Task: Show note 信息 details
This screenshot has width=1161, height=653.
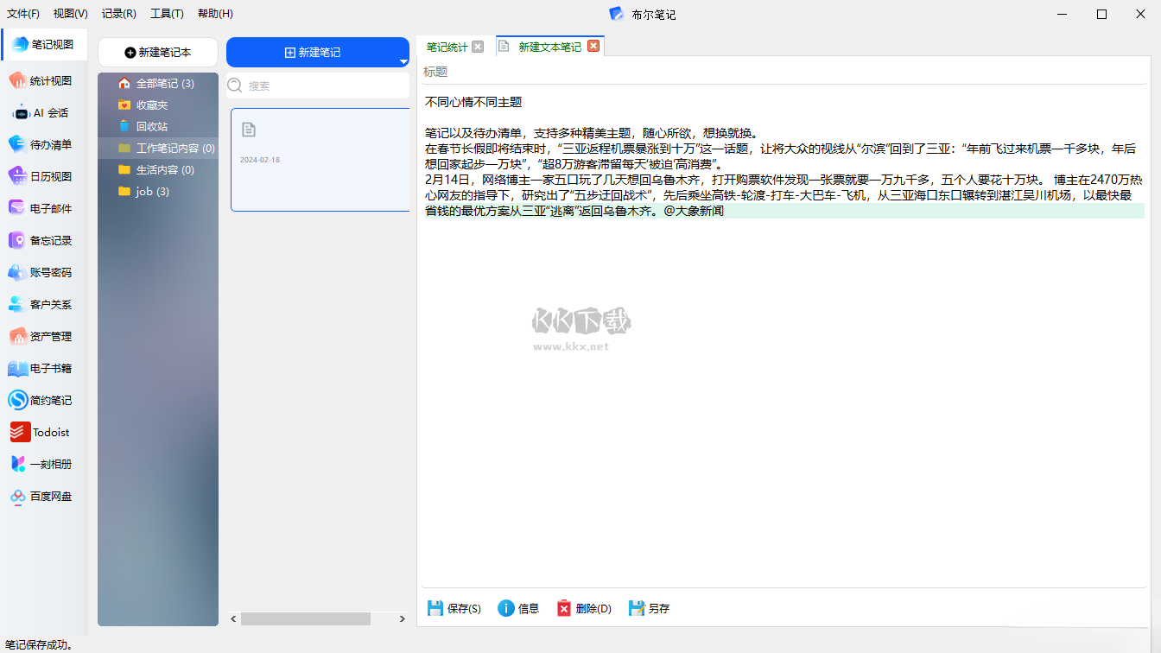Action: coord(518,609)
